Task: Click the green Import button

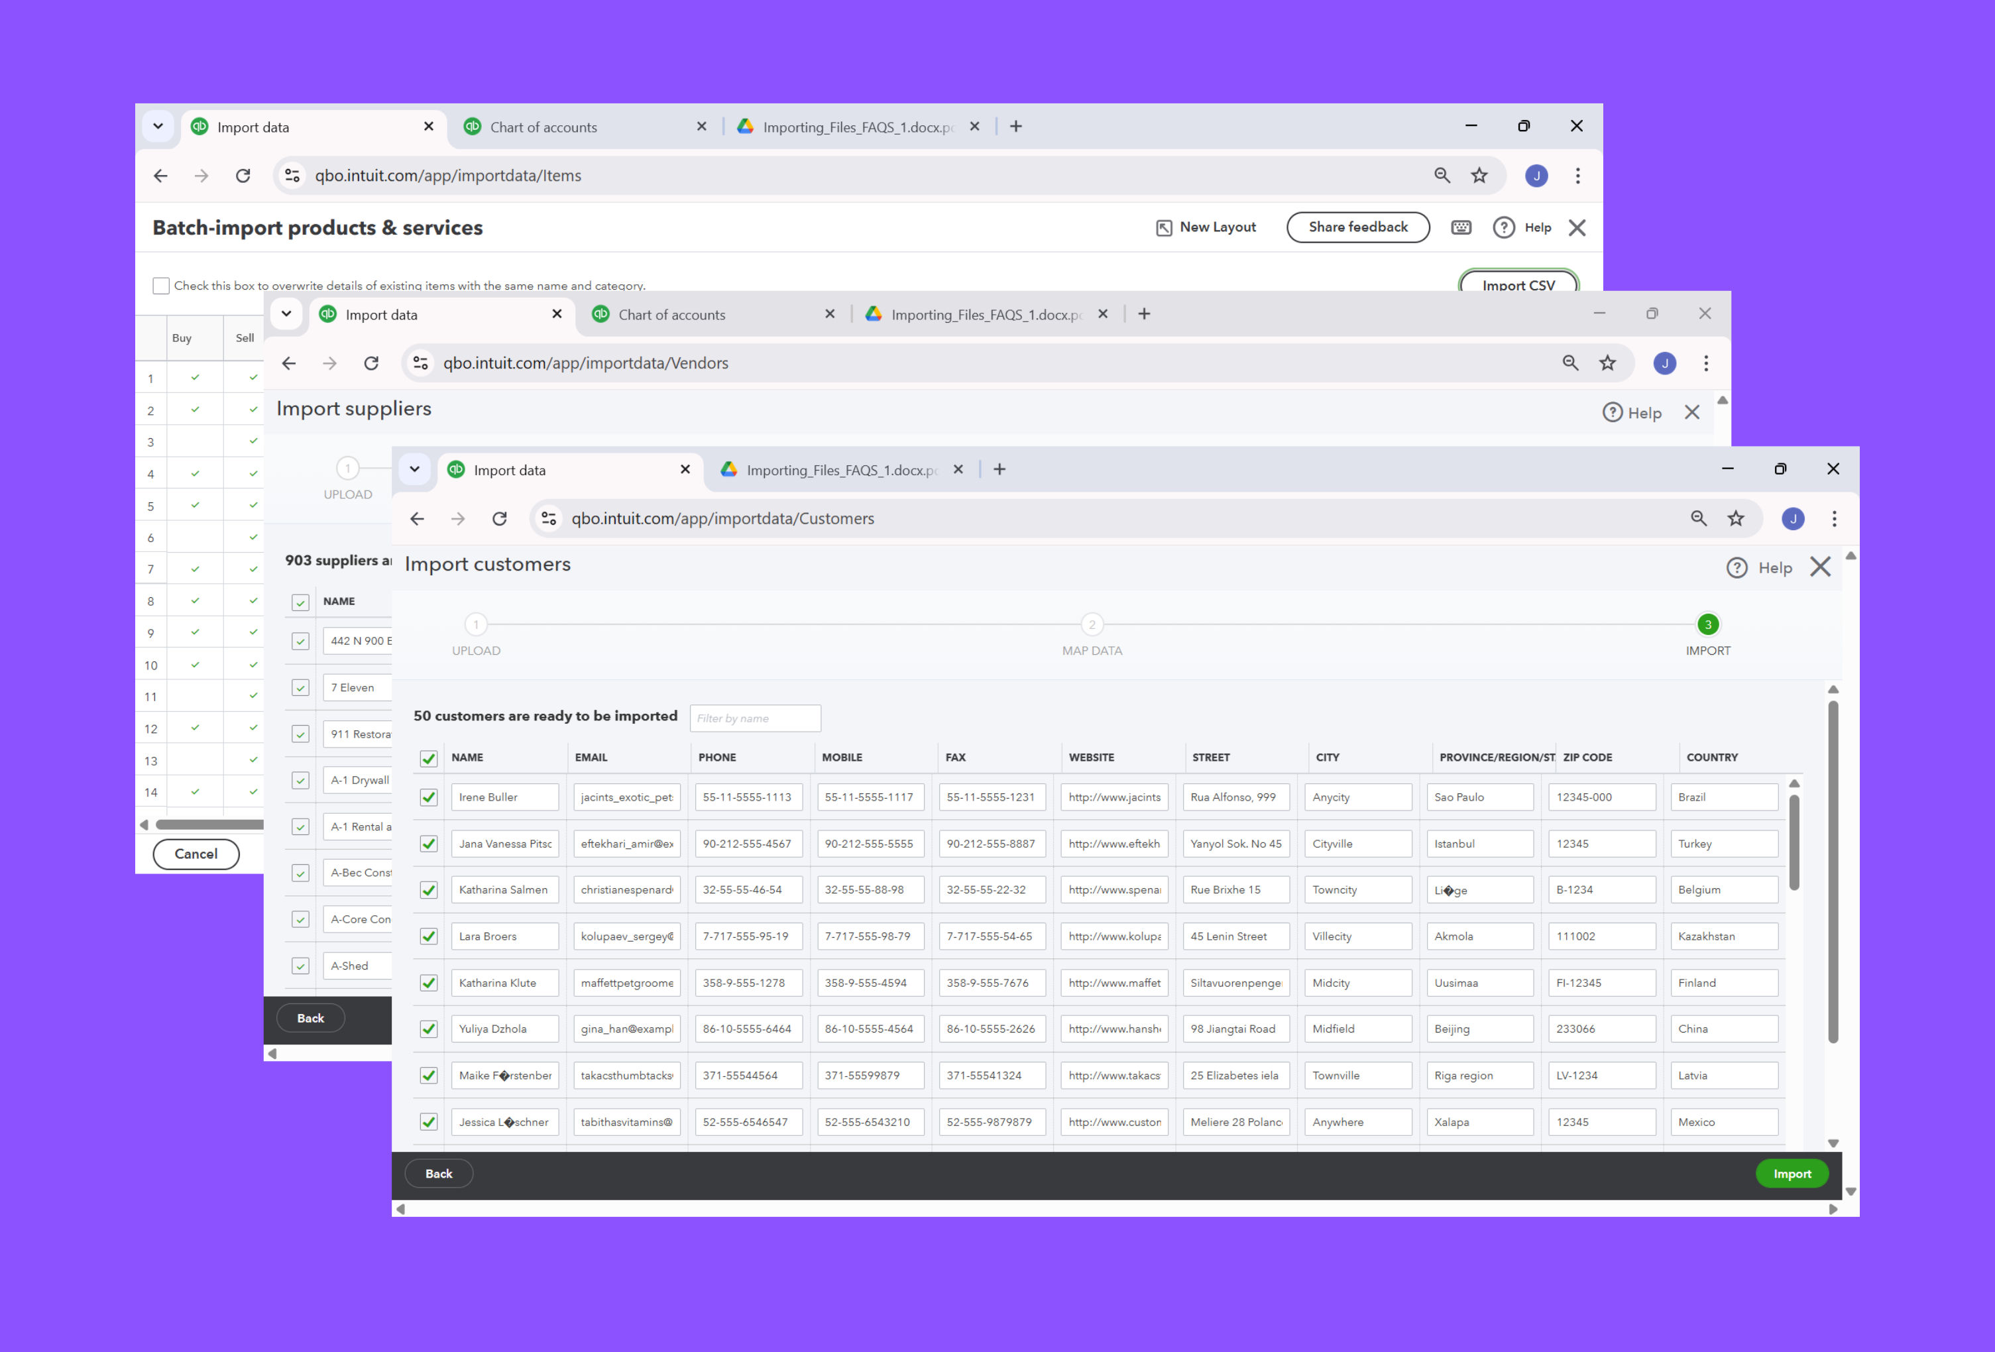Action: pyautogui.click(x=1792, y=1174)
